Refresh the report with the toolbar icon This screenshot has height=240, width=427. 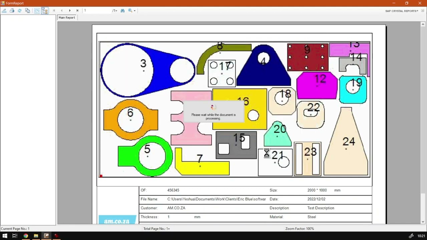[20, 11]
